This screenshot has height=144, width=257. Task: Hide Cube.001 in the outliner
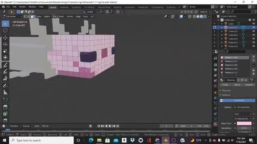[253, 28]
